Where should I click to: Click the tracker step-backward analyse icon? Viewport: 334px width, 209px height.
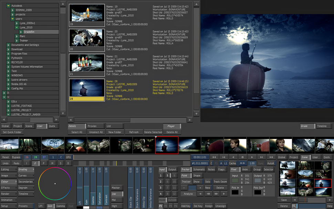coord(208,194)
